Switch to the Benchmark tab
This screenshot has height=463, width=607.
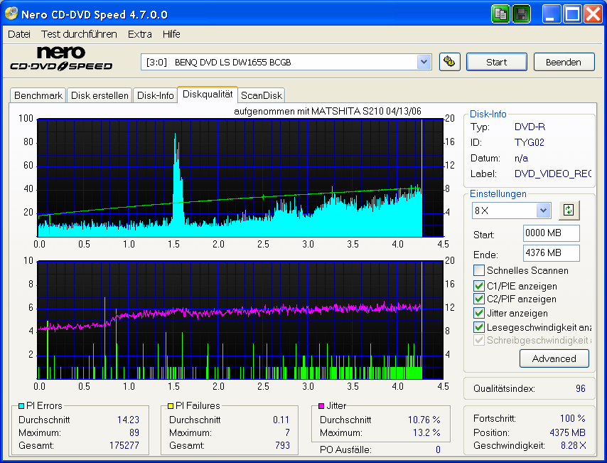38,95
